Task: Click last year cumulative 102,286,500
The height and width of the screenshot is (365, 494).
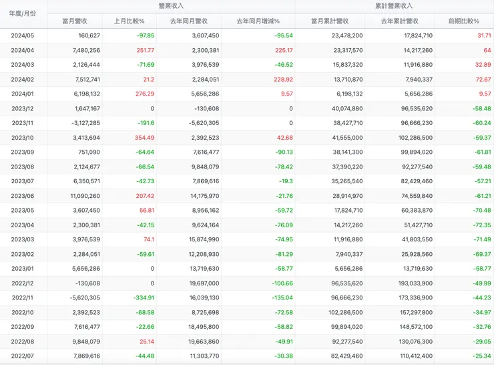Action: click(x=415, y=138)
